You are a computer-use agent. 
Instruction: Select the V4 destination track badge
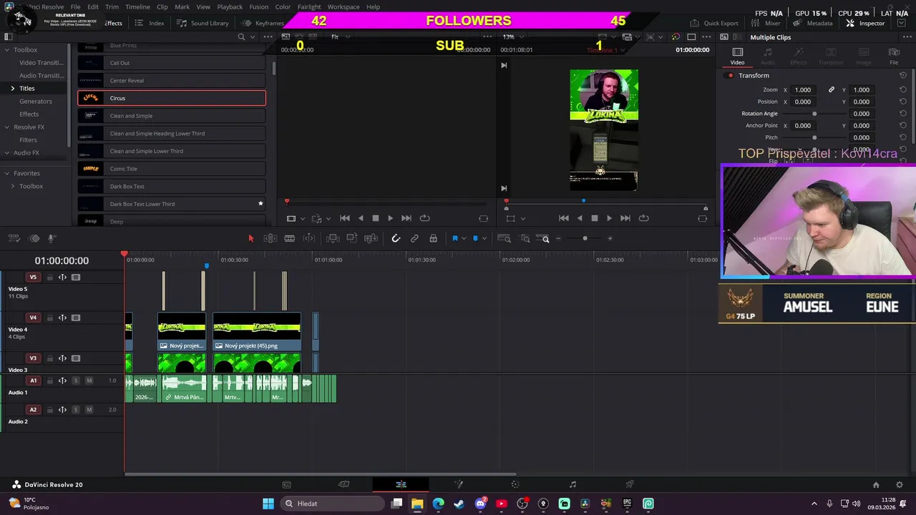(33, 318)
